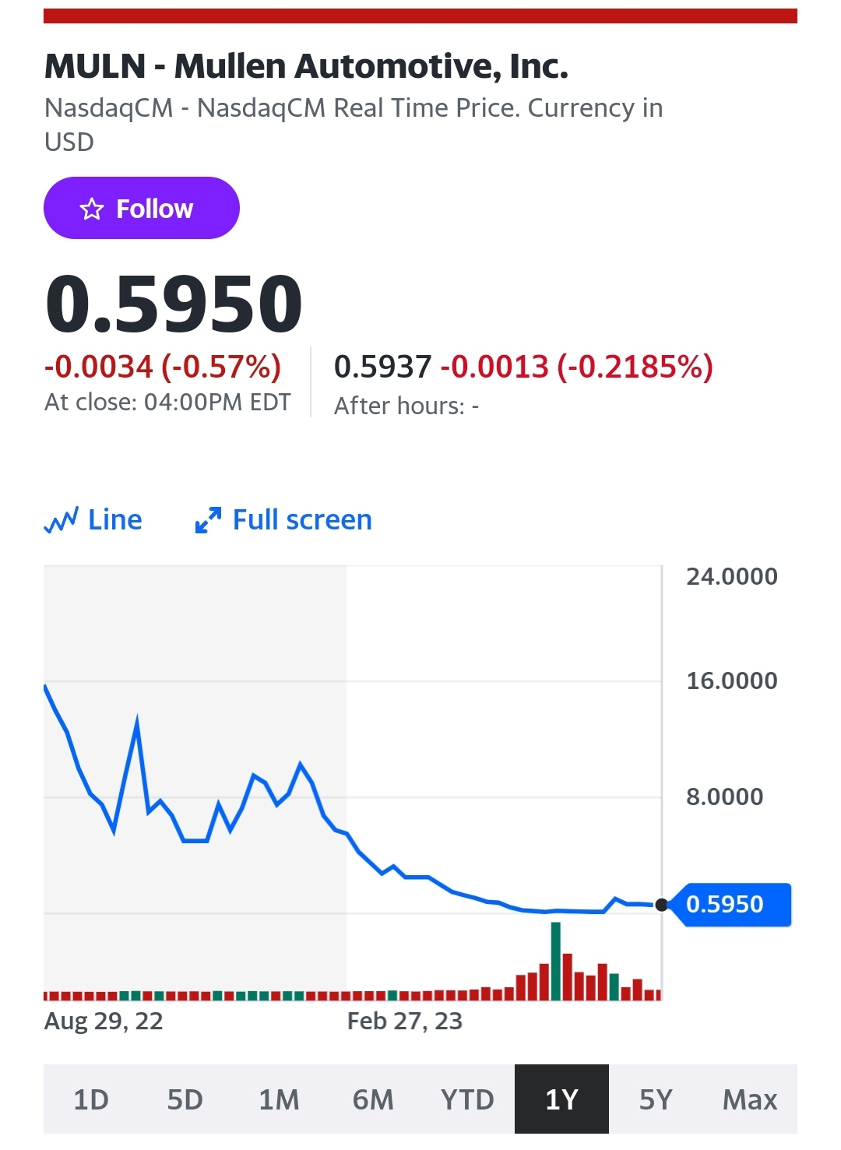Click the At close: 04:00PM EDT text

click(167, 403)
